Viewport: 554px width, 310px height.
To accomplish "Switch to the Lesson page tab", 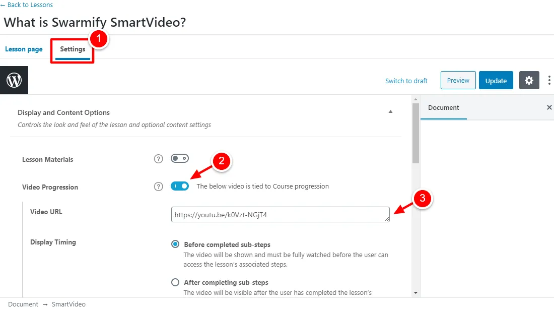I will pos(23,49).
